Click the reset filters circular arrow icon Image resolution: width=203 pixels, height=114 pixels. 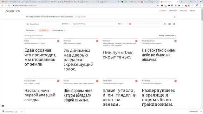[x=174, y=24]
